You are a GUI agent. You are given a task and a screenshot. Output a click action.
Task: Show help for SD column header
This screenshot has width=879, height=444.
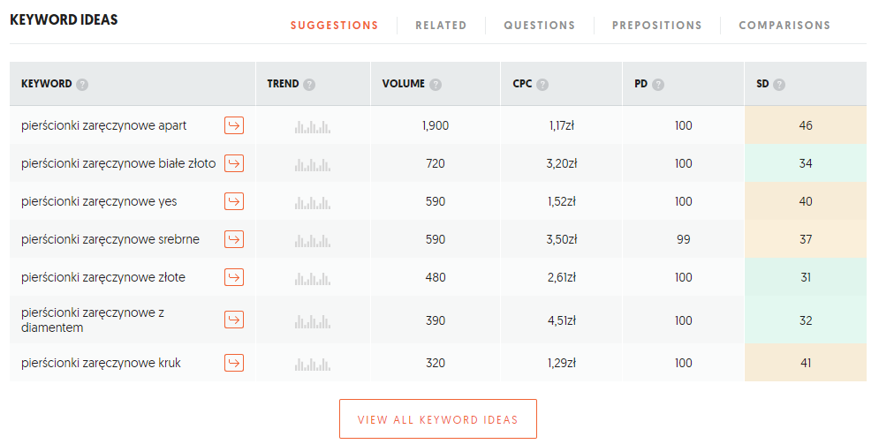pyautogui.click(x=779, y=85)
